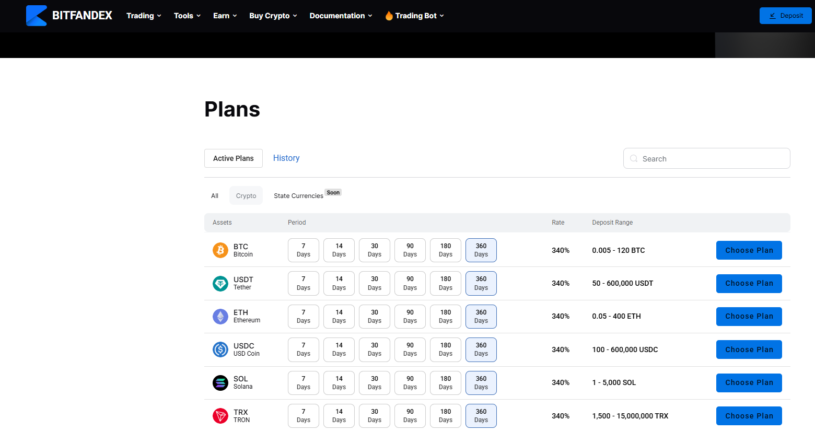815x431 pixels.
Task: Click the search magnifier icon
Action: [x=634, y=158]
